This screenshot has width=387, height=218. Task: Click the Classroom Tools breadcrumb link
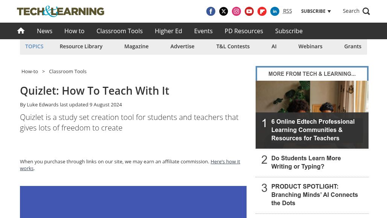tap(68, 71)
